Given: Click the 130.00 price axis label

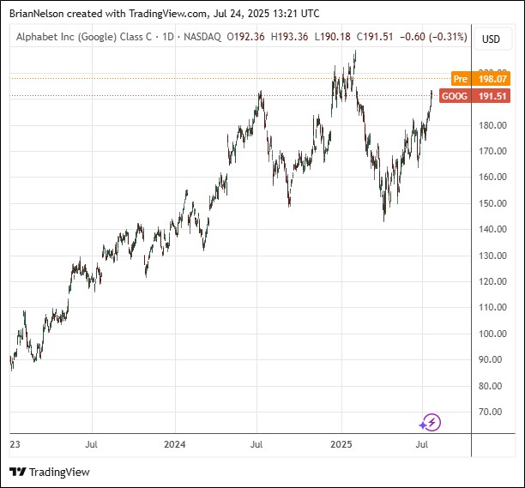Looking at the screenshot, I should (x=492, y=256).
